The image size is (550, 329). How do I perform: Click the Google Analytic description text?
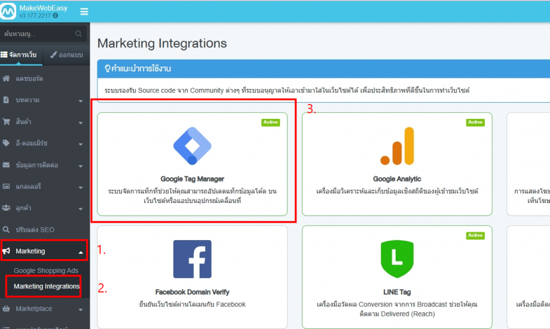click(x=397, y=191)
